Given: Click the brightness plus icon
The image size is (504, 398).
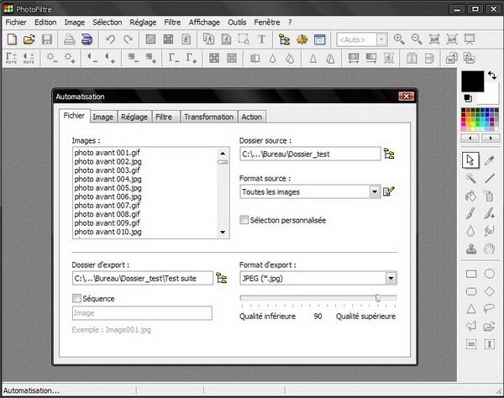Looking at the screenshot, I should coord(70,58).
